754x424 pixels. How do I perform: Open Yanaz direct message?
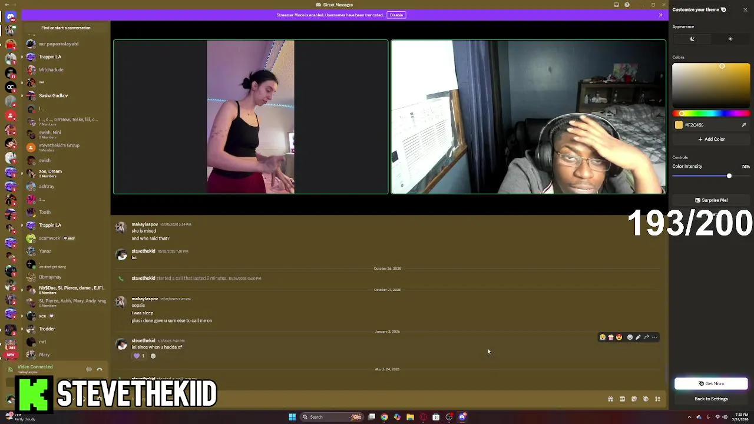66,251
